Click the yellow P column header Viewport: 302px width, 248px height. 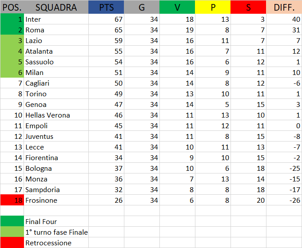[x=213, y=8]
